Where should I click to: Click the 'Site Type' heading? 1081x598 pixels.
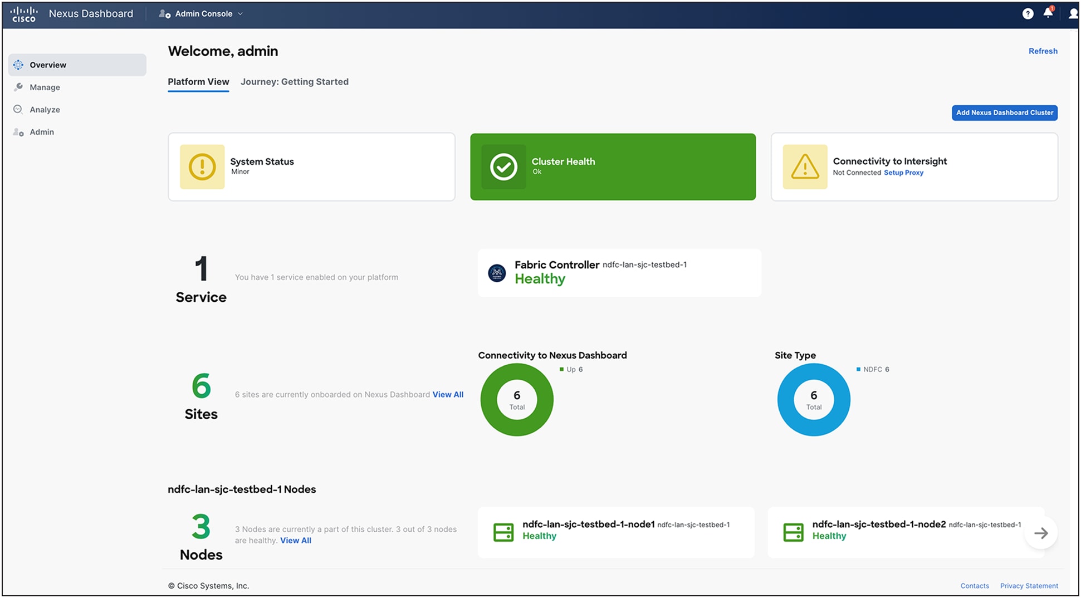[795, 355]
